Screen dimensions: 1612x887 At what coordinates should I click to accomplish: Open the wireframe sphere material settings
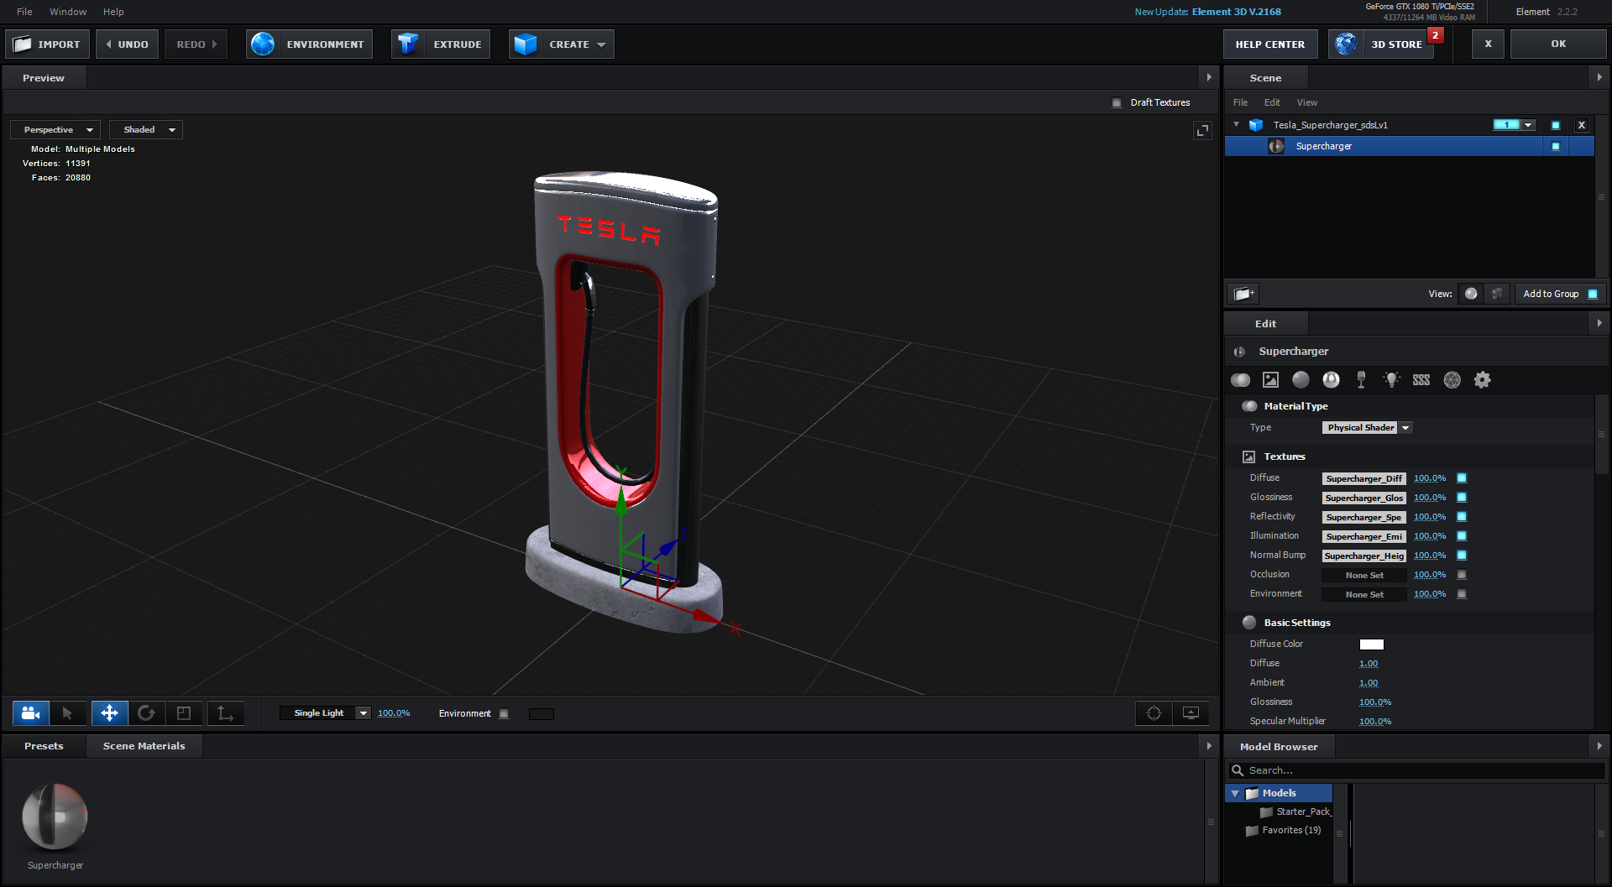click(x=1452, y=380)
